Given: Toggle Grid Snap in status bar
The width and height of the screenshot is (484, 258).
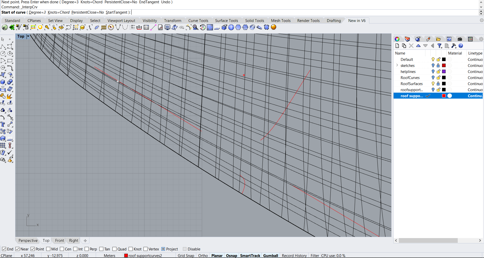Looking at the screenshot, I should tap(186, 255).
